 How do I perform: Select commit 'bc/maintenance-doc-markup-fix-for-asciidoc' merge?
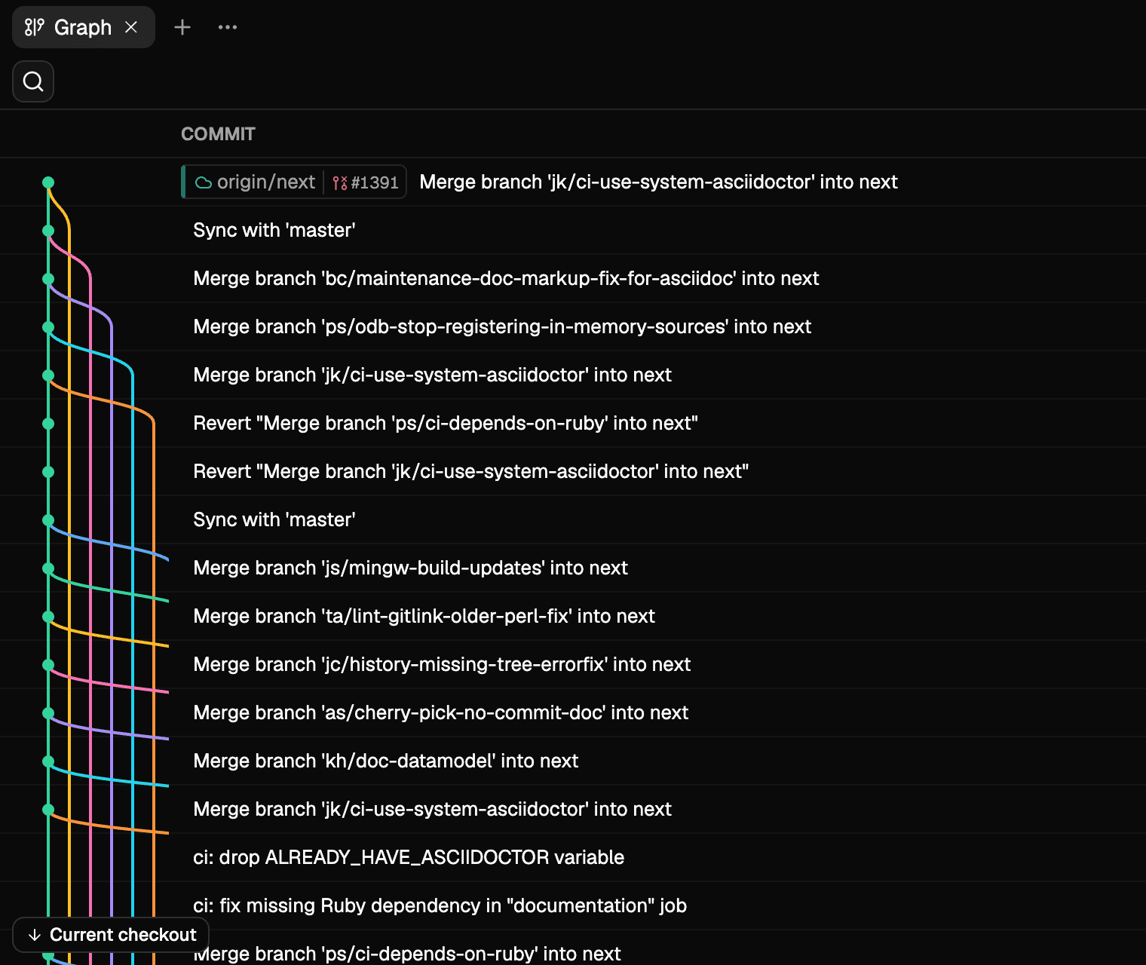point(573,278)
